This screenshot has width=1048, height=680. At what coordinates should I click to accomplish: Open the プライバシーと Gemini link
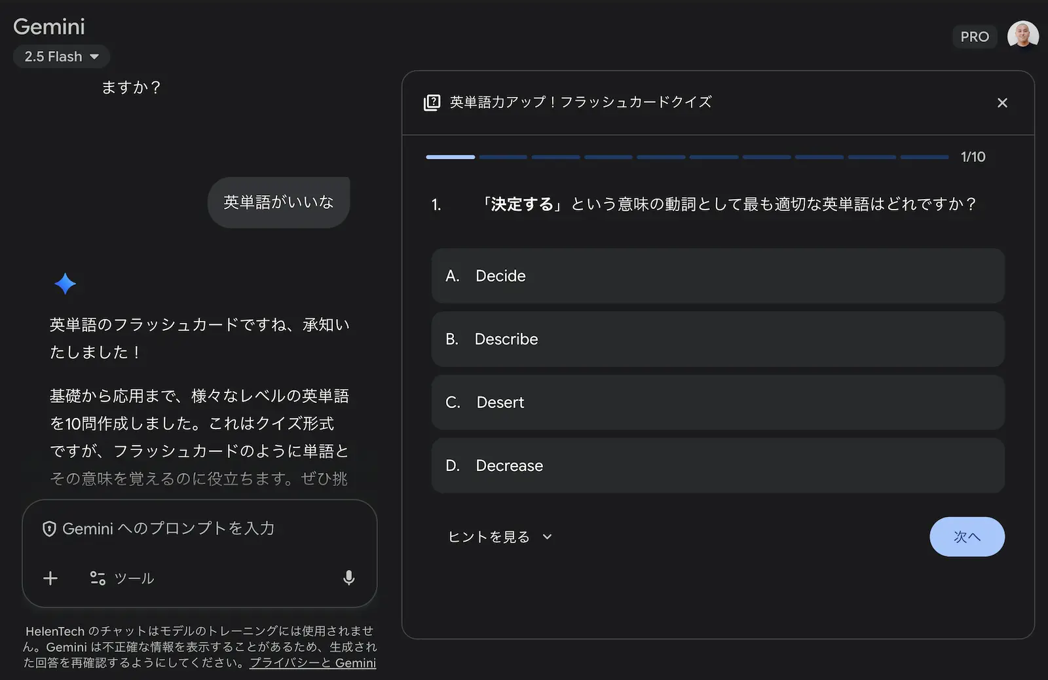[312, 662]
